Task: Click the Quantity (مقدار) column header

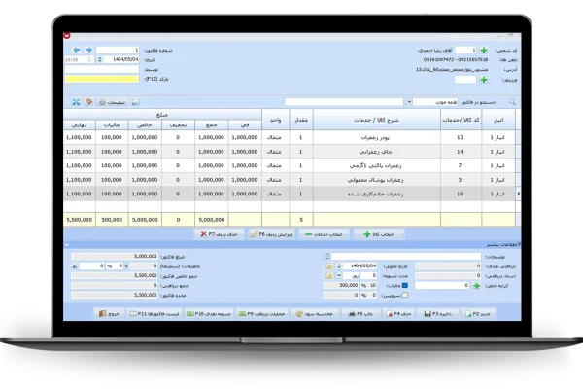Action: pos(301,120)
